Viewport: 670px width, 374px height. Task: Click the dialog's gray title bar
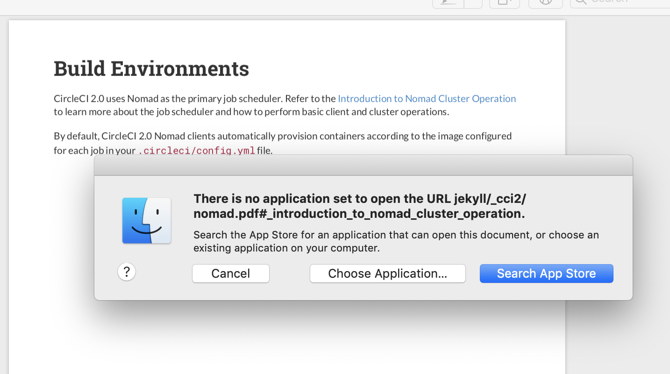point(363,165)
